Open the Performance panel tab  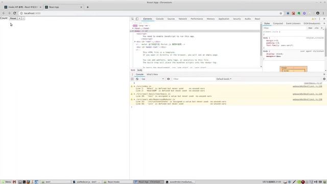[x=197, y=19]
